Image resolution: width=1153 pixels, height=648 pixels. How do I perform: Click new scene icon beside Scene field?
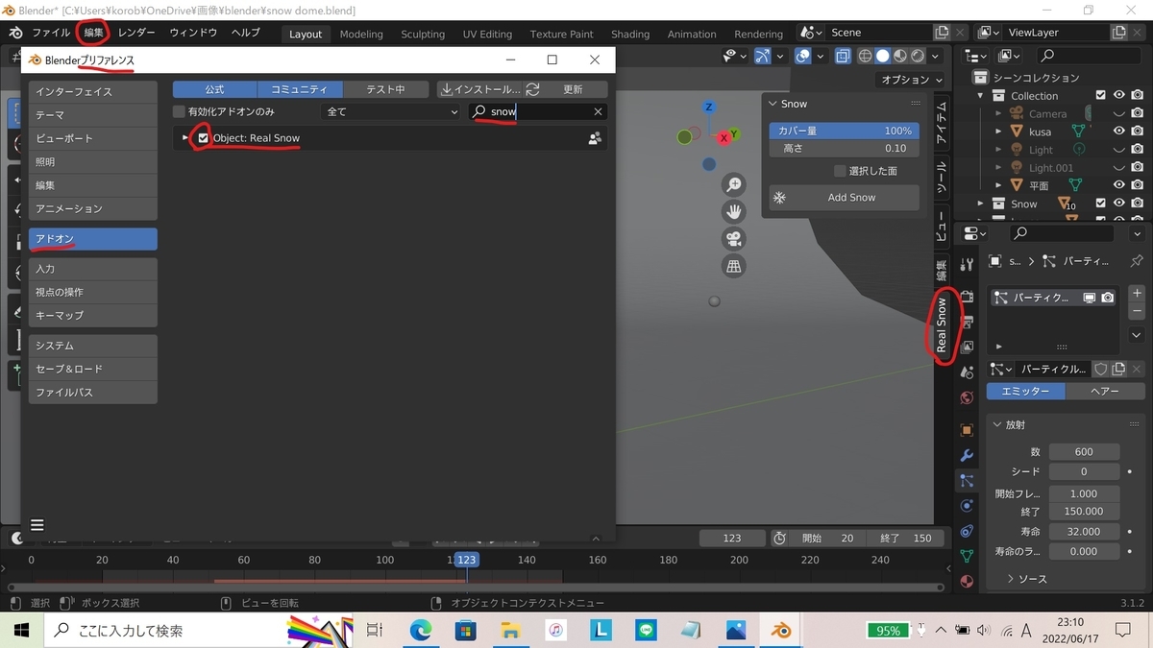[942, 33]
